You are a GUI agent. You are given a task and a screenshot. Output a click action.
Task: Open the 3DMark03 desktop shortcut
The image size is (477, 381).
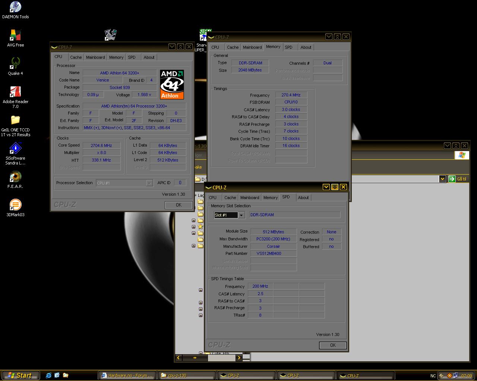(x=15, y=208)
